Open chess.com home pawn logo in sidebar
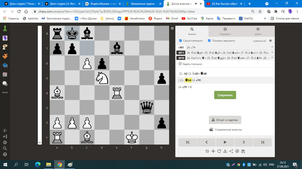This screenshot has height=169, width=302. 5,29
